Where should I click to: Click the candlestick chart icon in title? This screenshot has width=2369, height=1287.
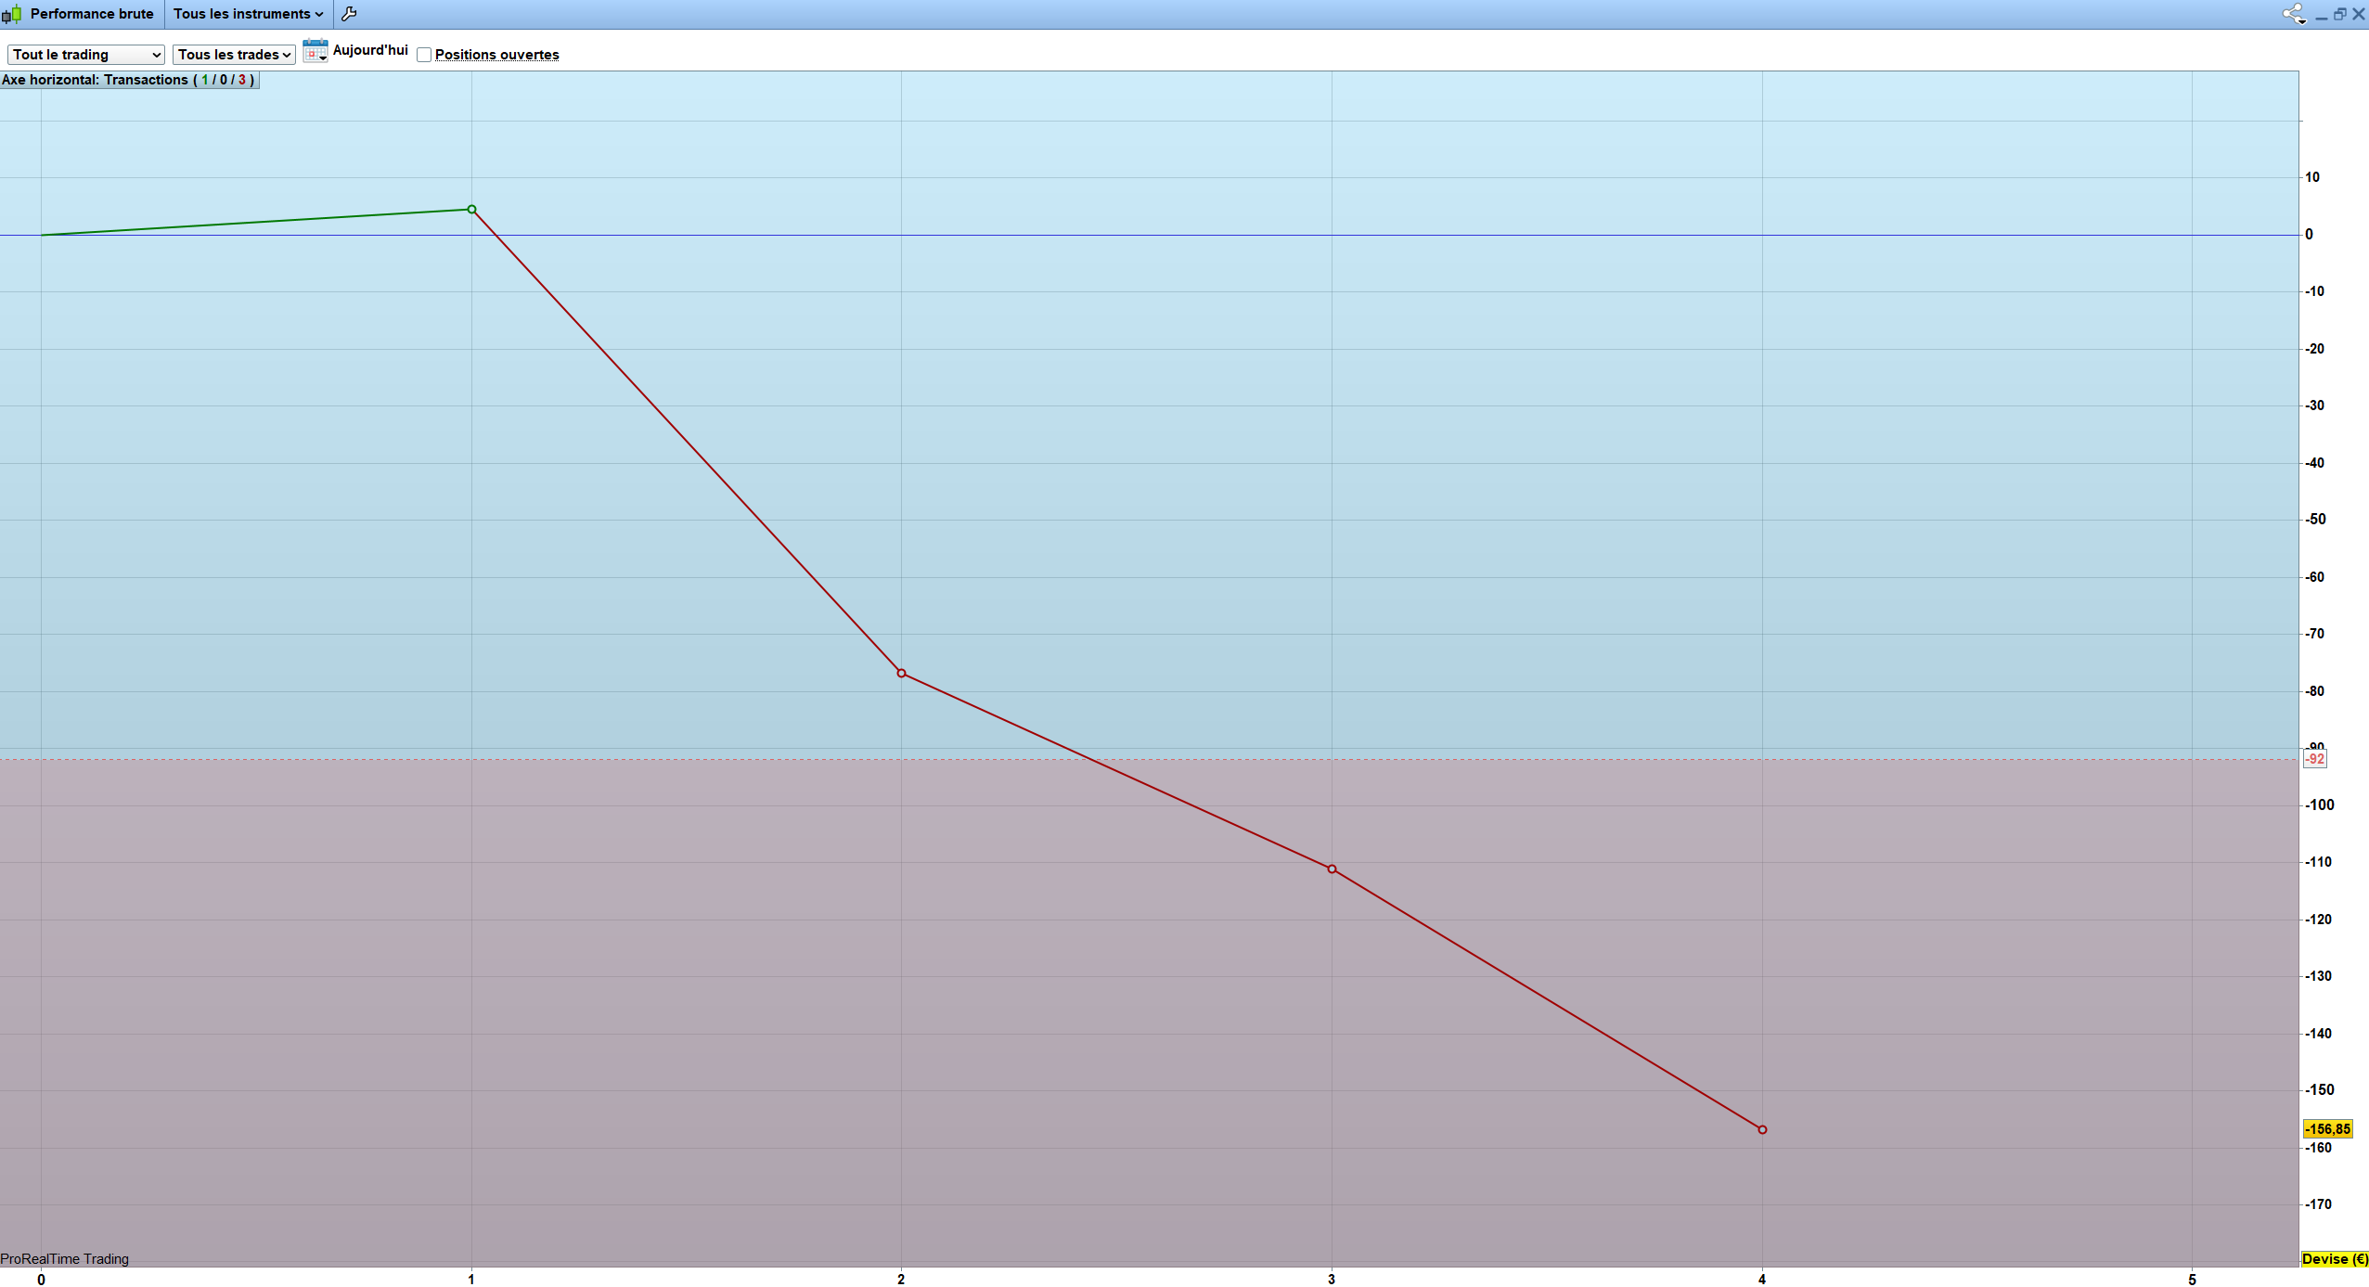coord(12,14)
